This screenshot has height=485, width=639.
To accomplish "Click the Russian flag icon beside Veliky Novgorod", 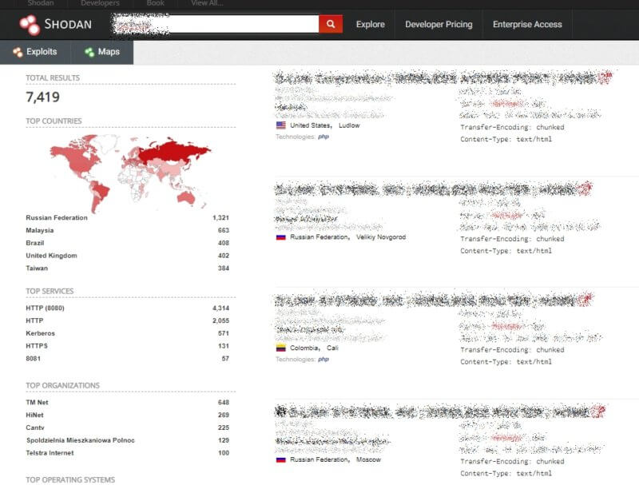I will 281,237.
